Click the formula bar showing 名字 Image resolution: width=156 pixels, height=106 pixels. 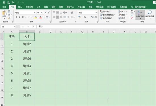coord(96,27)
